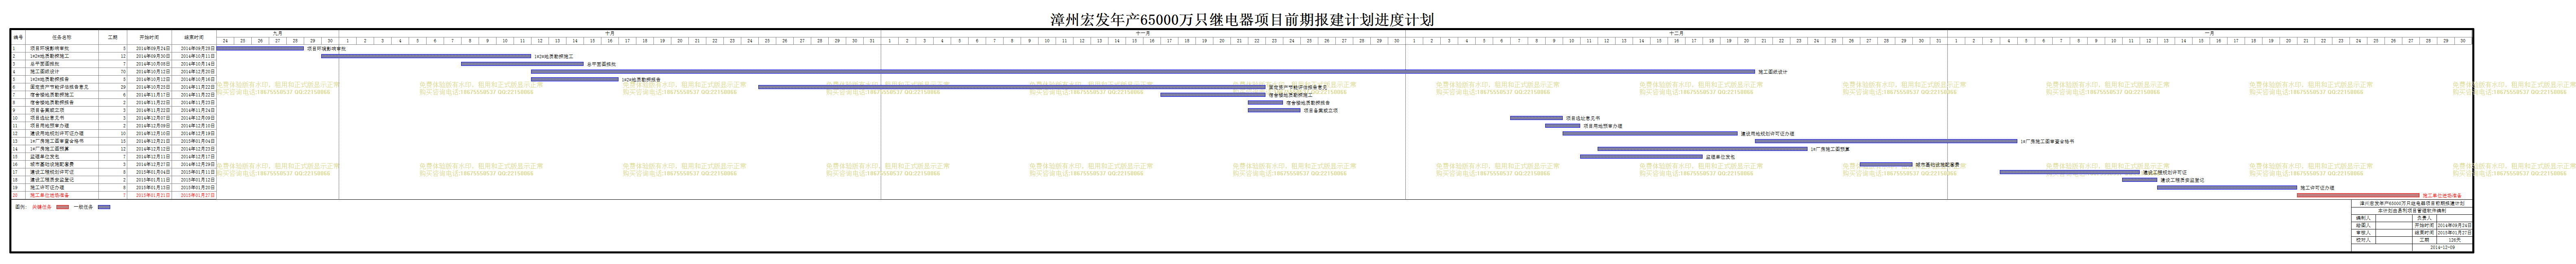
Task: Select the 十二月 month header
Action: 1676,33
